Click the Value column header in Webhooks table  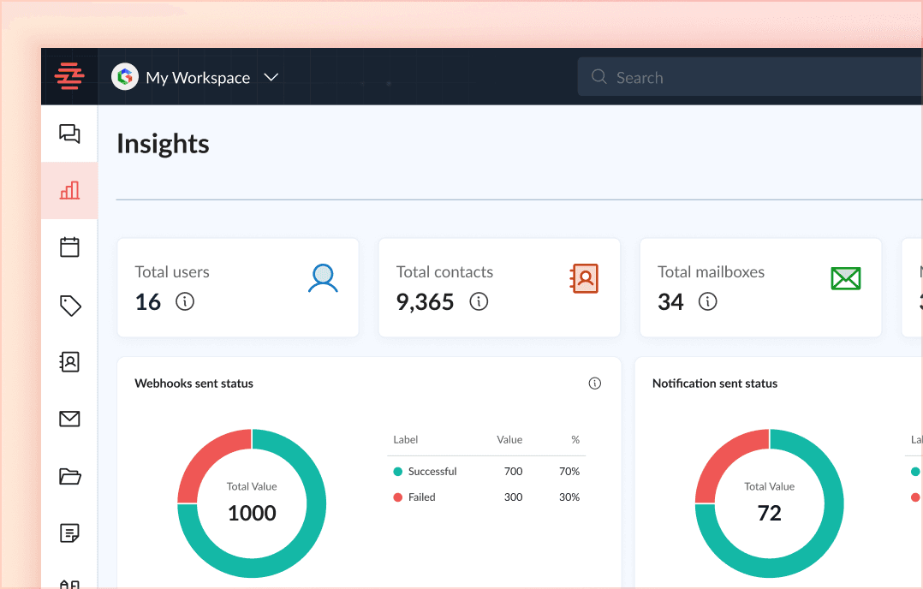[509, 439]
